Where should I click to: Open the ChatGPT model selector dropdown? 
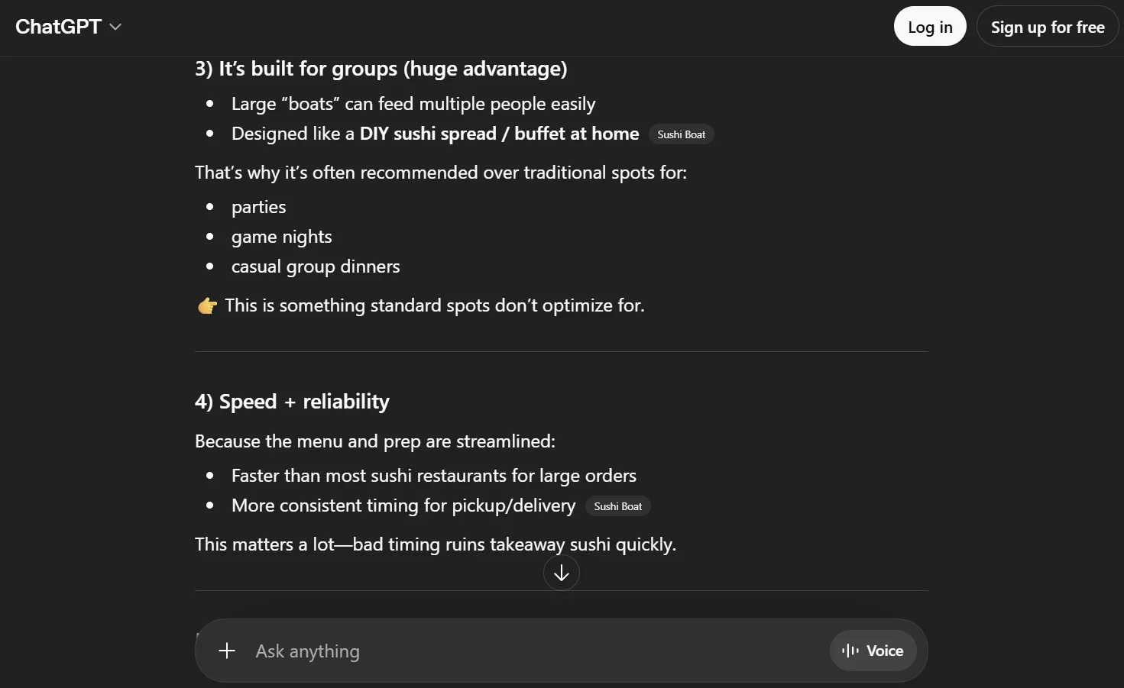pos(69,27)
